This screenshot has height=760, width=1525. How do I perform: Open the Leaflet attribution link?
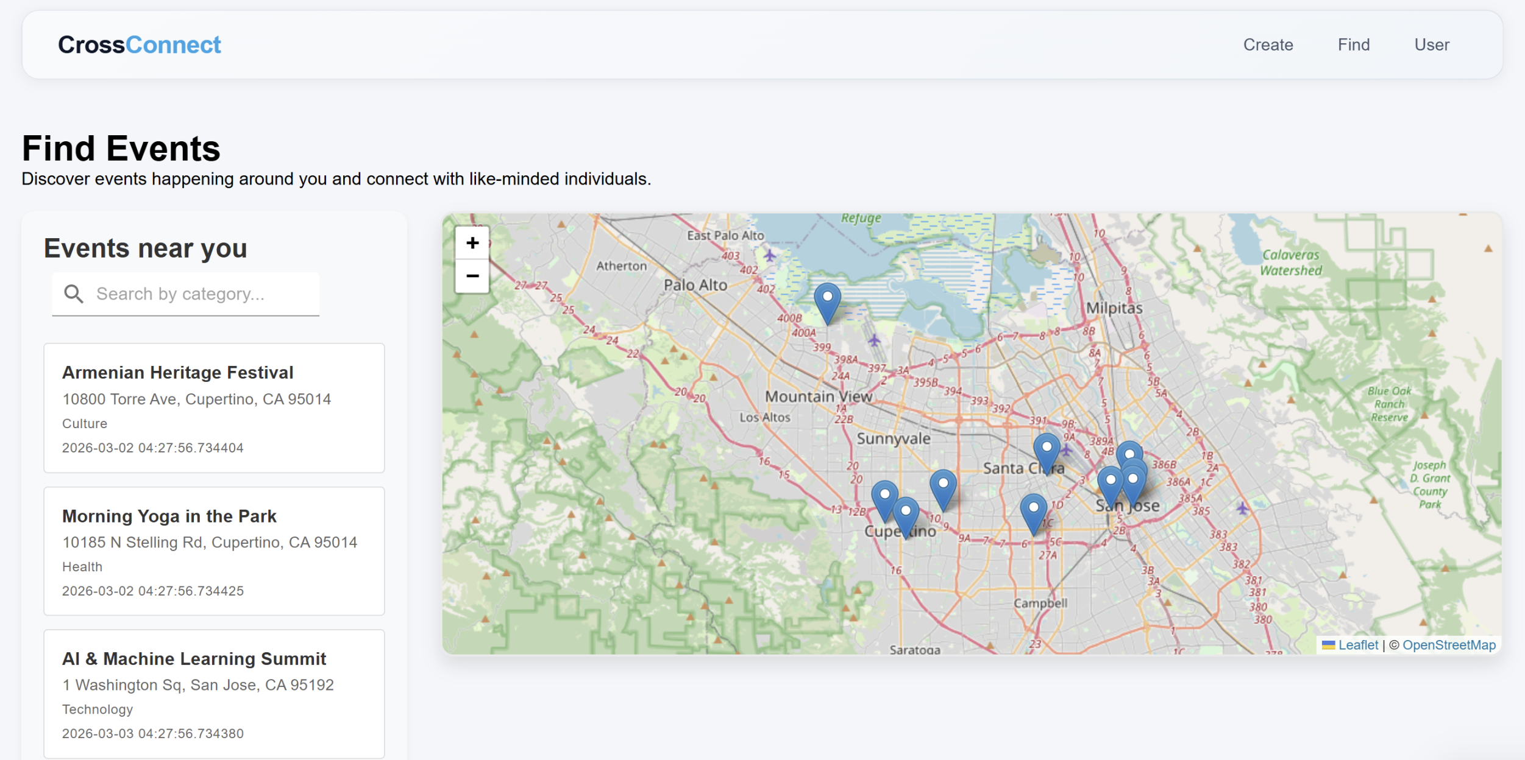(1357, 645)
